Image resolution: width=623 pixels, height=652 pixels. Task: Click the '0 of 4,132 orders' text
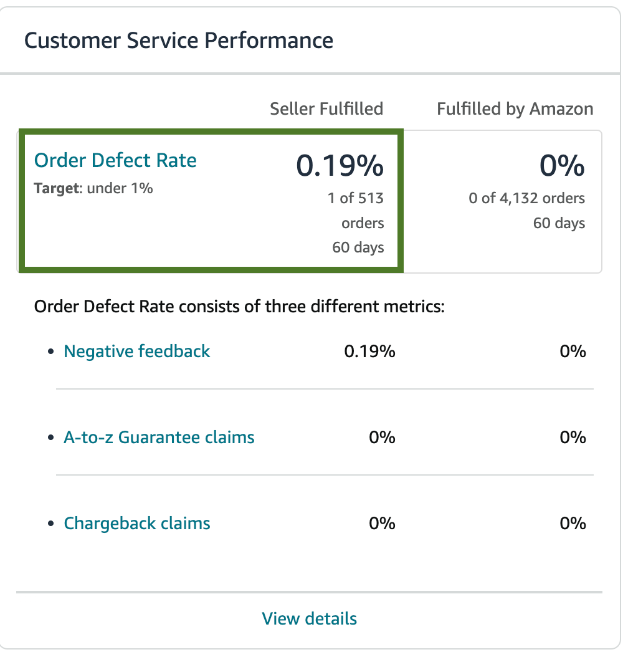527,198
